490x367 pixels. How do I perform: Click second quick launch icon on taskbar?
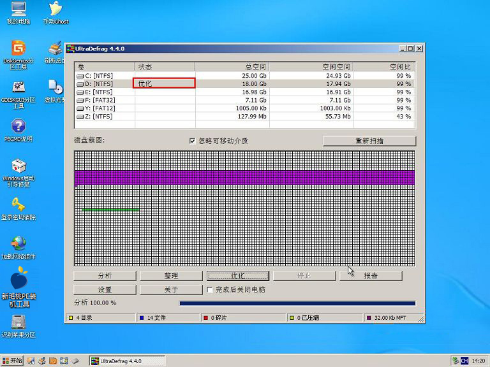[x=41, y=361]
